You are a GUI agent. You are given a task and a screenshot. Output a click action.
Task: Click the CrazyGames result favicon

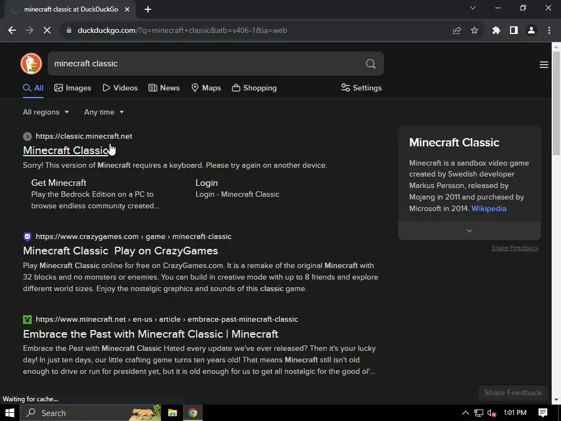click(27, 237)
